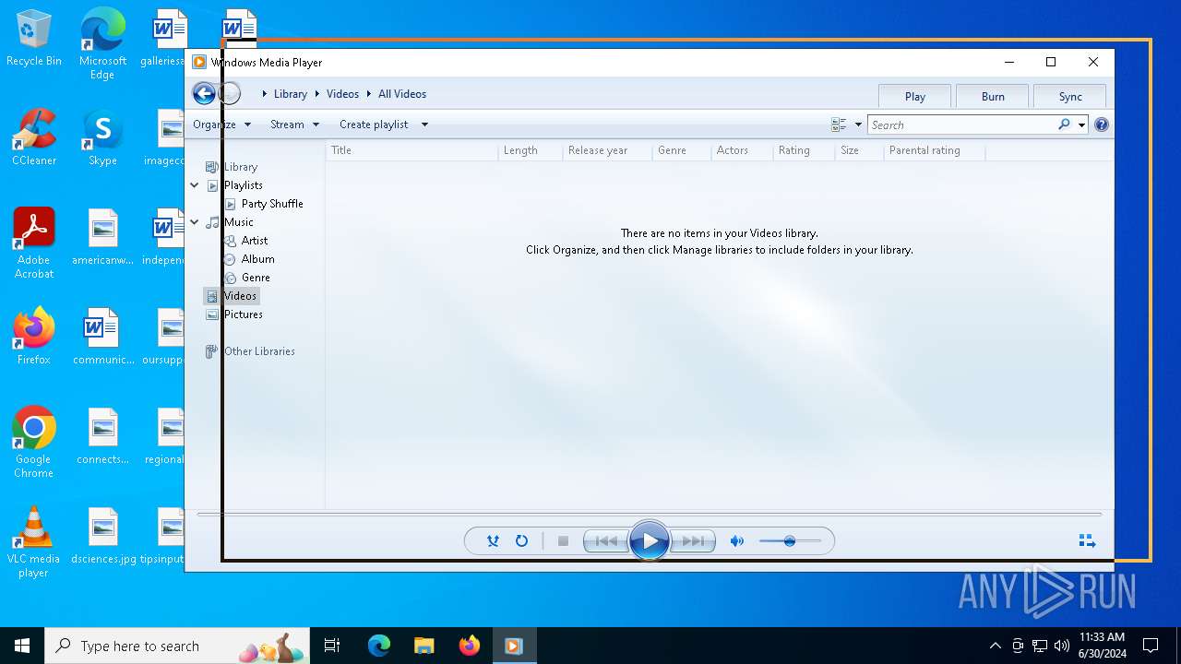Image resolution: width=1181 pixels, height=664 pixels.
Task: Open the VLC media player shortcut
Action: tap(34, 543)
